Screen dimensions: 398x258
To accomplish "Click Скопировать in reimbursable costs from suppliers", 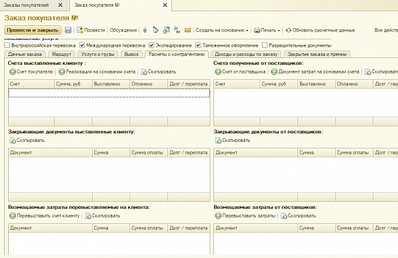I will (298, 215).
